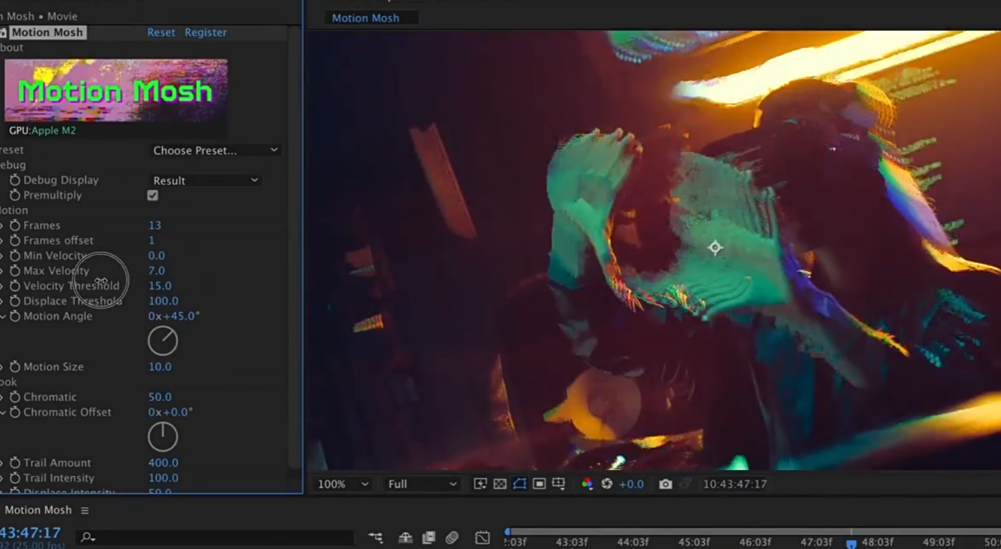Click the timeline search magnifier icon
1001x549 pixels.
coord(87,538)
